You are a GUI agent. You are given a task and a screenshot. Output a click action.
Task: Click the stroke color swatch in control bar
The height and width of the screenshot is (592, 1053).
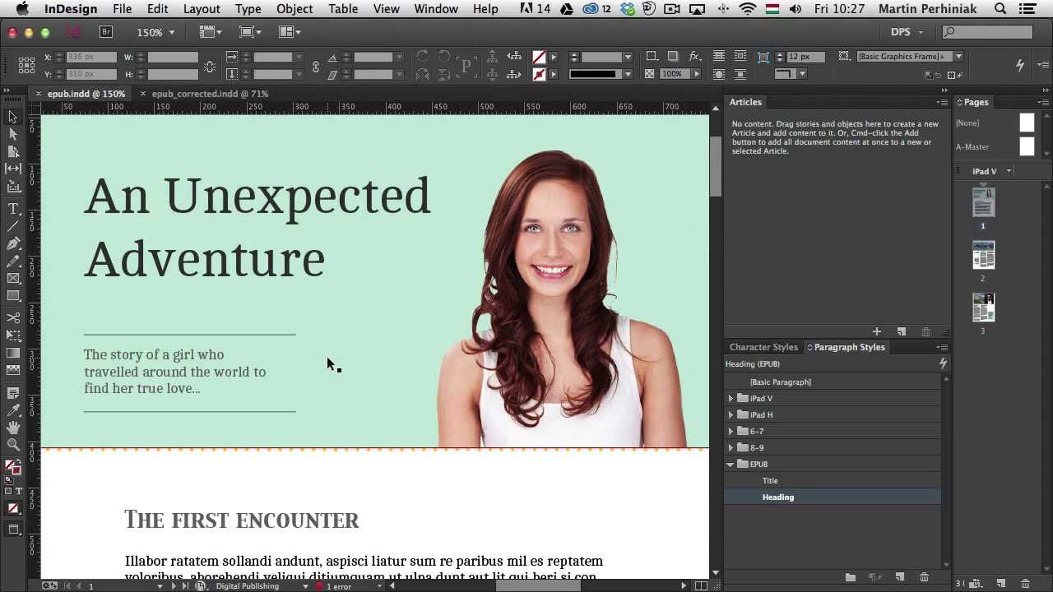539,74
